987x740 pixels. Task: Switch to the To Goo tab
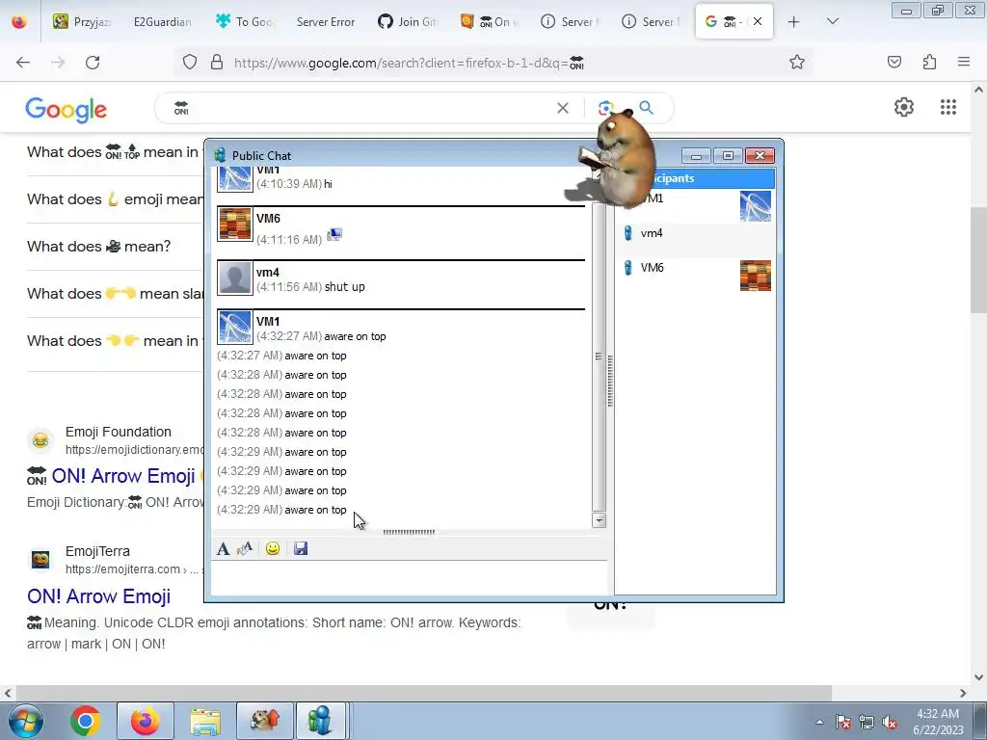point(244,21)
